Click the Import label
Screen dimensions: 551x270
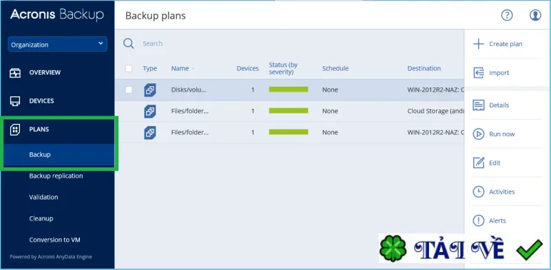click(x=499, y=73)
